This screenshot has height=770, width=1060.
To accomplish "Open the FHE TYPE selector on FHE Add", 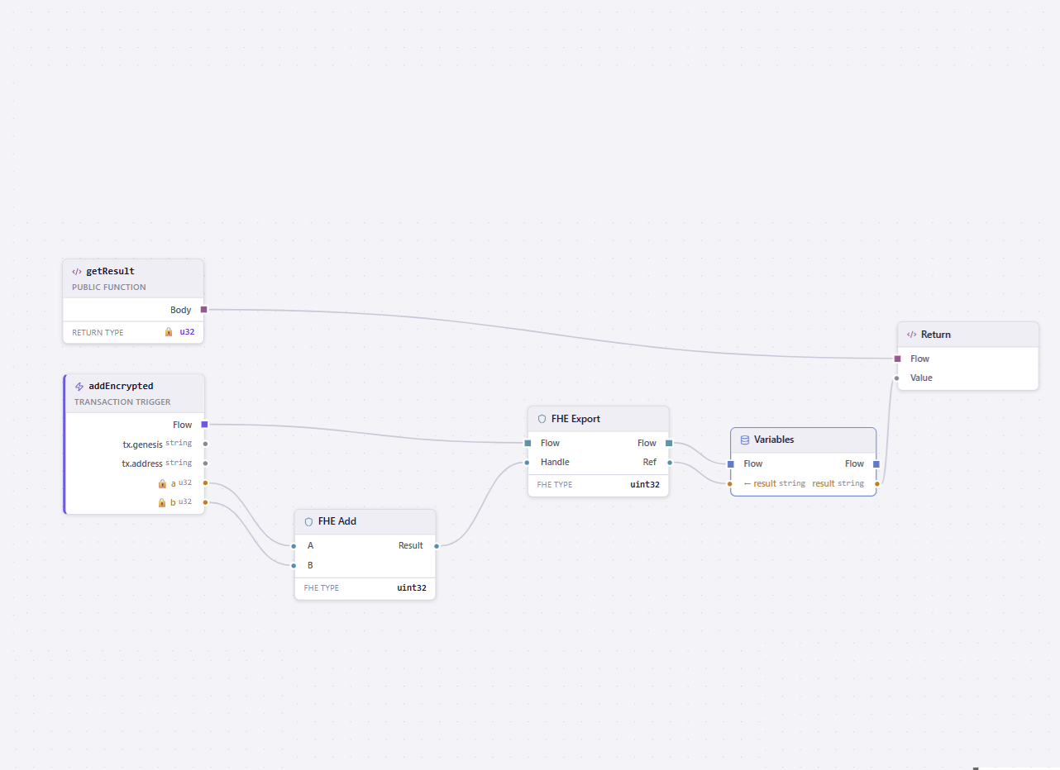I will 411,587.
